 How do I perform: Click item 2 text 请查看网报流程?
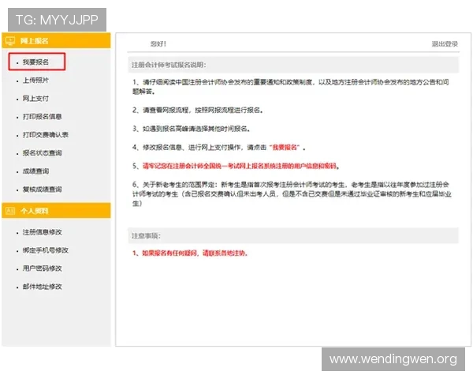click(198, 111)
